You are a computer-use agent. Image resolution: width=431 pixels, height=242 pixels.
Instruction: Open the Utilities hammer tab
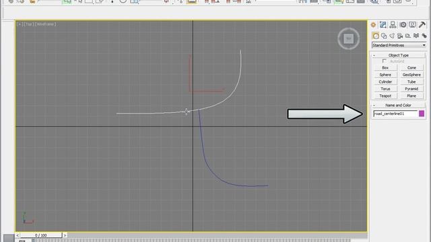click(x=422, y=25)
